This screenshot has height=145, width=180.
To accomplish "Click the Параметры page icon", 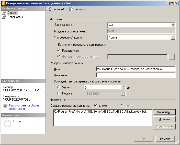I will coord(4,17).
